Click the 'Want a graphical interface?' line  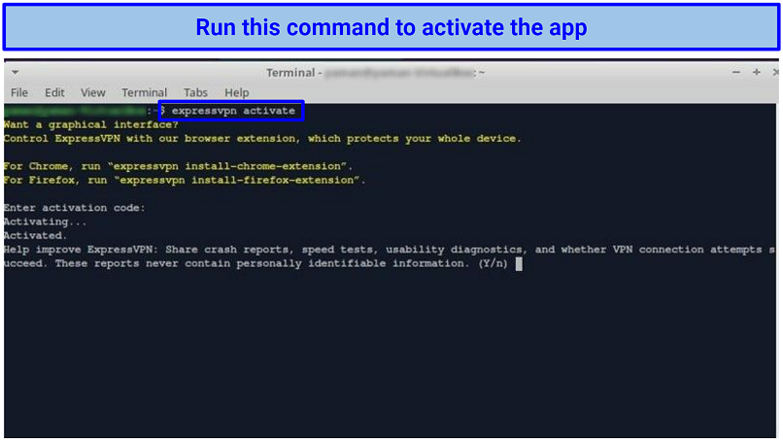click(91, 125)
